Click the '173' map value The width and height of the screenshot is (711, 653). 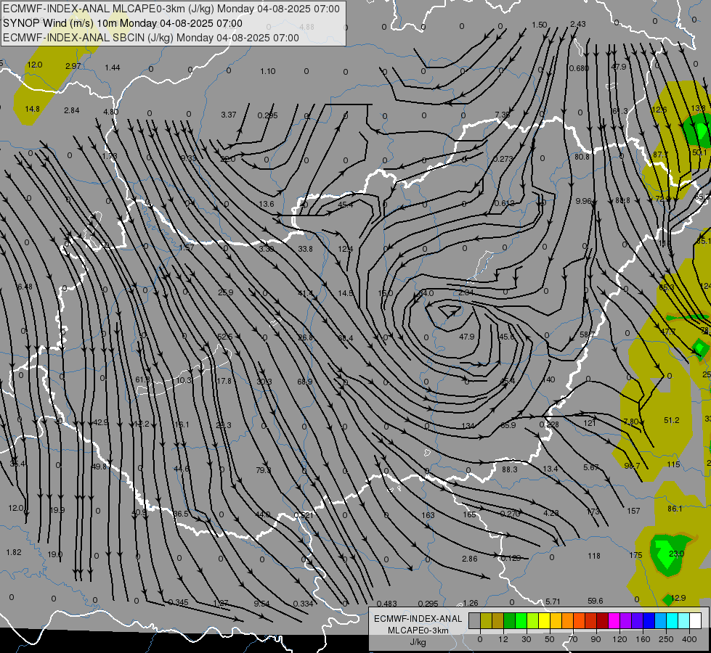pos(593,512)
